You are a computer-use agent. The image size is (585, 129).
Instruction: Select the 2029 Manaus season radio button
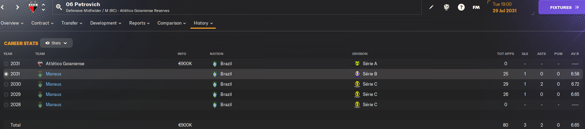[6, 95]
